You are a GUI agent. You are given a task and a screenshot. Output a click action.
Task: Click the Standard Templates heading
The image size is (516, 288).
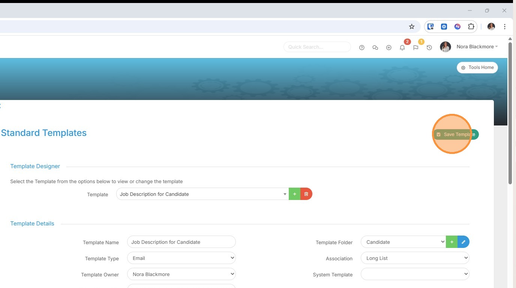[44, 133]
